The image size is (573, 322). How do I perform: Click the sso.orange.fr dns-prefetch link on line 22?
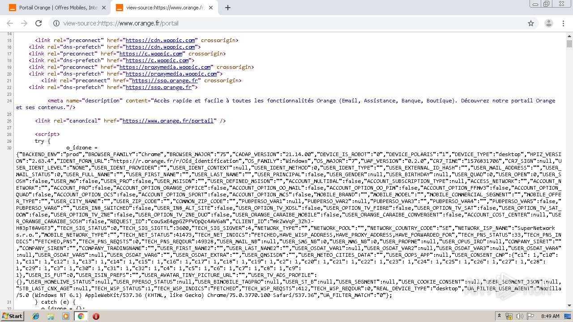pos(158,87)
